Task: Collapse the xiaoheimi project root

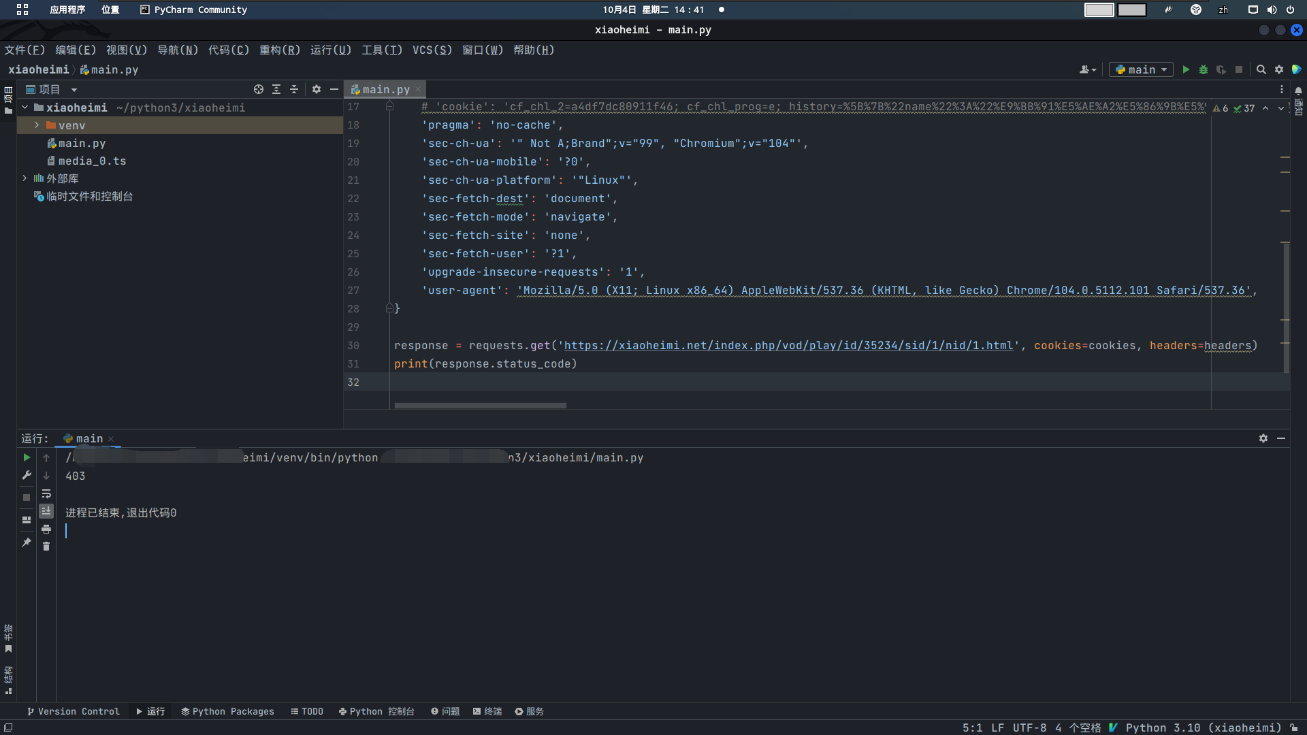Action: [25, 108]
